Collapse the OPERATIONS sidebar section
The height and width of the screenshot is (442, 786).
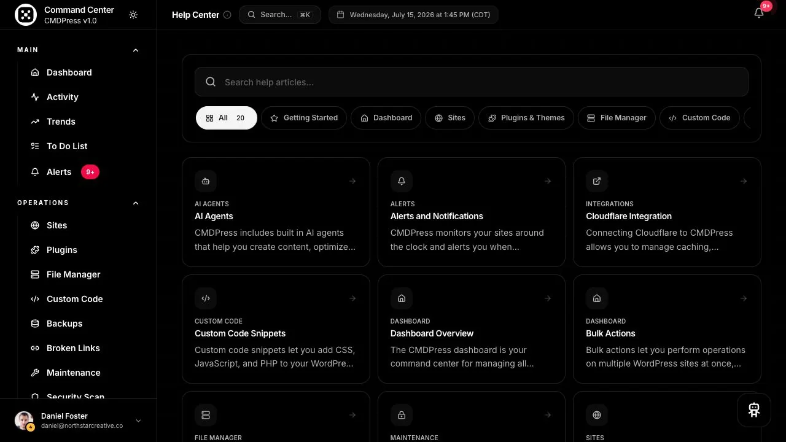[136, 203]
